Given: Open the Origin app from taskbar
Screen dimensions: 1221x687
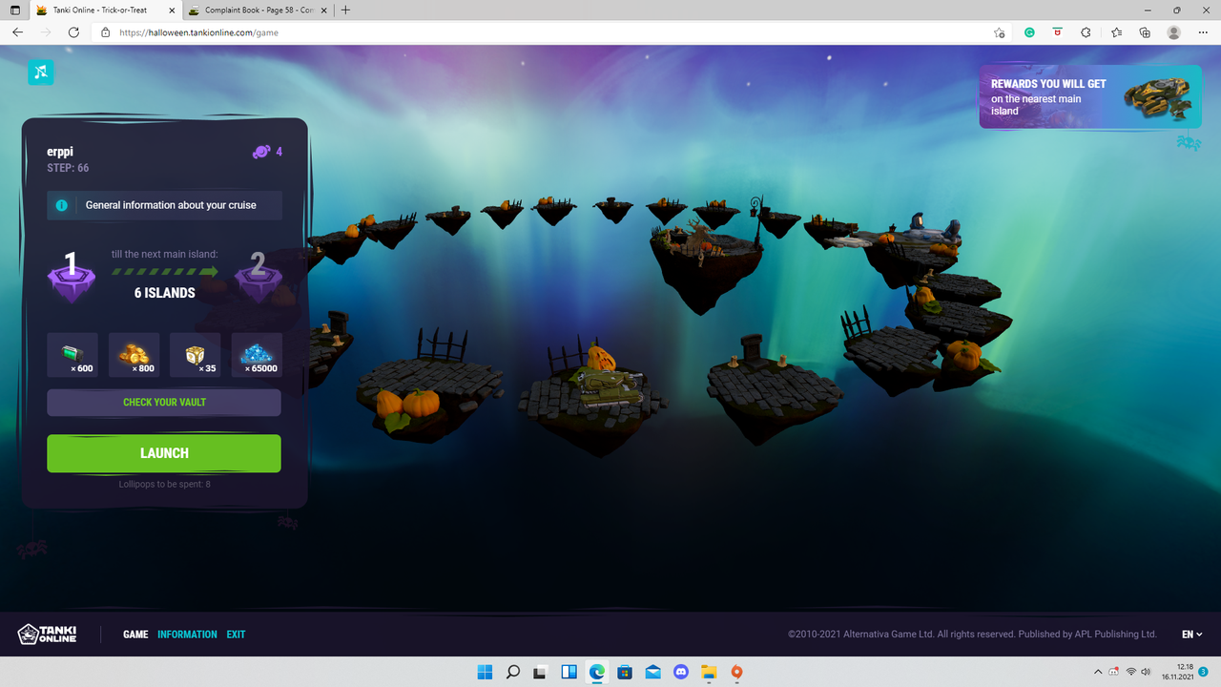Looking at the screenshot, I should (x=736, y=672).
